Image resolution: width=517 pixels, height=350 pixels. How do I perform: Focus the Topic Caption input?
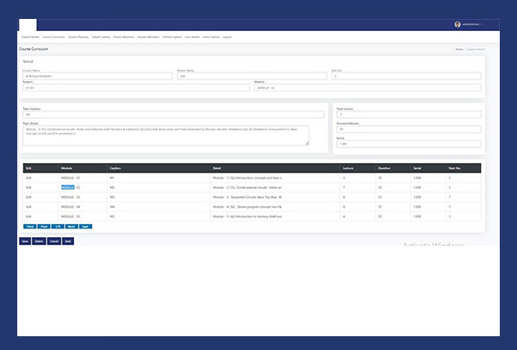point(172,114)
